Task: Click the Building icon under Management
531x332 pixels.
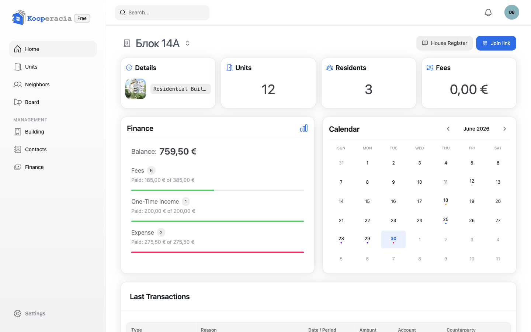Action: [18, 132]
